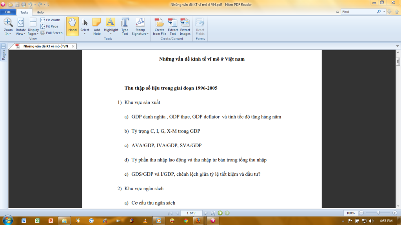Redo using quick access toolbar arrow
The width and height of the screenshot is (401, 225).
point(40,4)
